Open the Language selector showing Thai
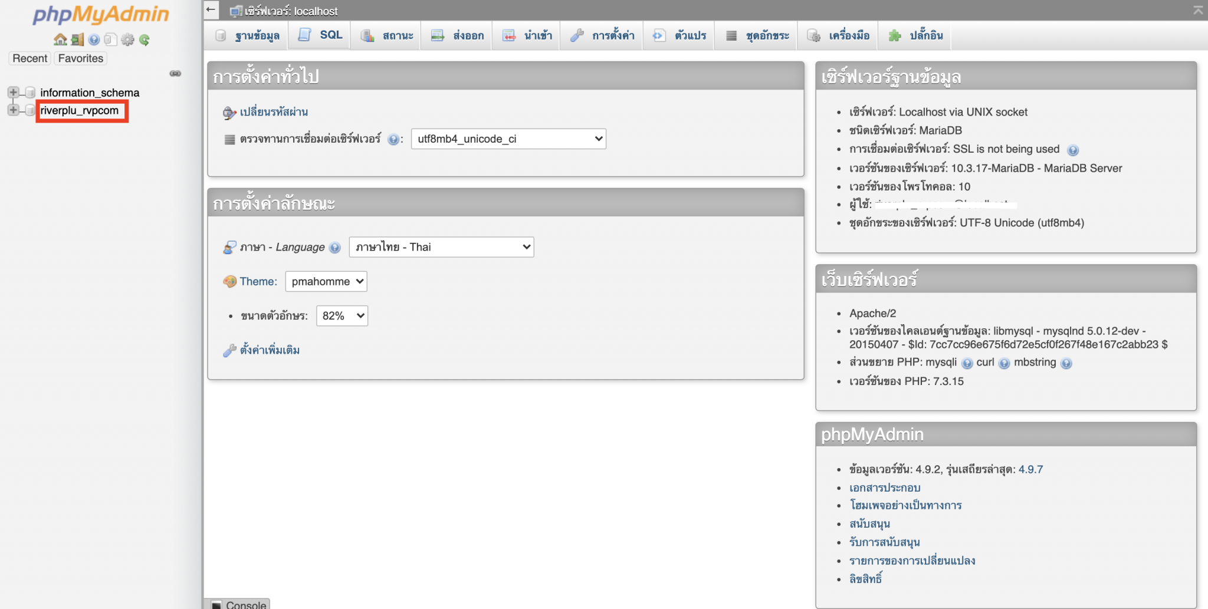The width and height of the screenshot is (1208, 609). click(x=441, y=246)
